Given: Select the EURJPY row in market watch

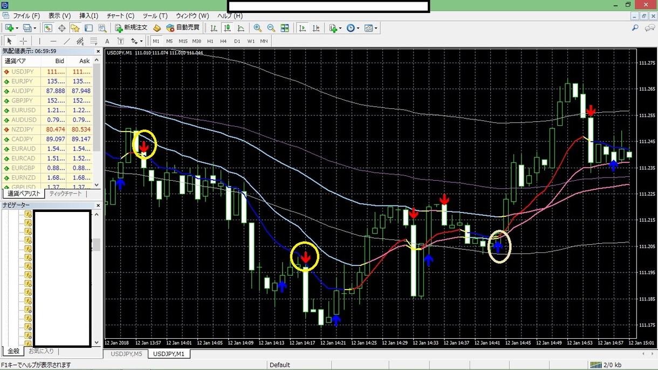Looking at the screenshot, I should 47,81.
